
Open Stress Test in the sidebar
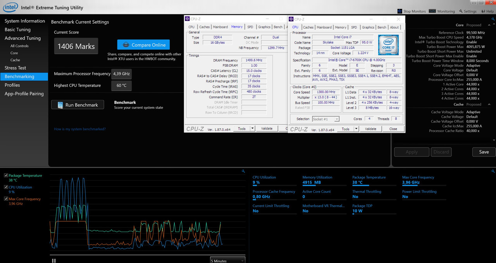(x=15, y=68)
